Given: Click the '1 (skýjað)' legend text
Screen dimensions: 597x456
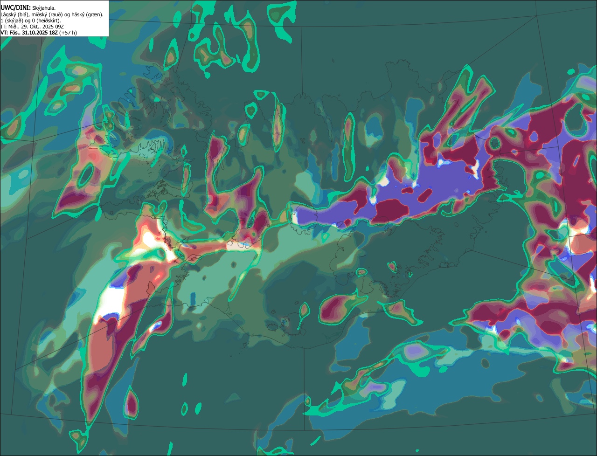Looking at the screenshot, I should [x=12, y=21].
